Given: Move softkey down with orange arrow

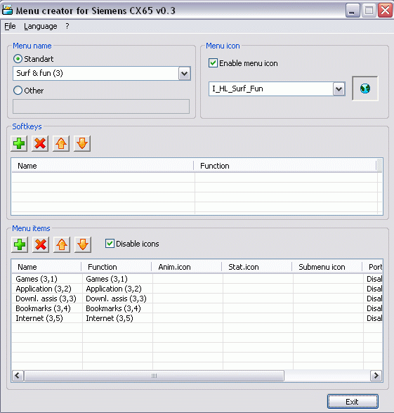Looking at the screenshot, I should [82, 143].
